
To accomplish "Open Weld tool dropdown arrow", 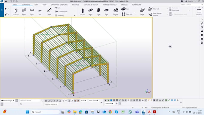I will click(x=49, y=16).
